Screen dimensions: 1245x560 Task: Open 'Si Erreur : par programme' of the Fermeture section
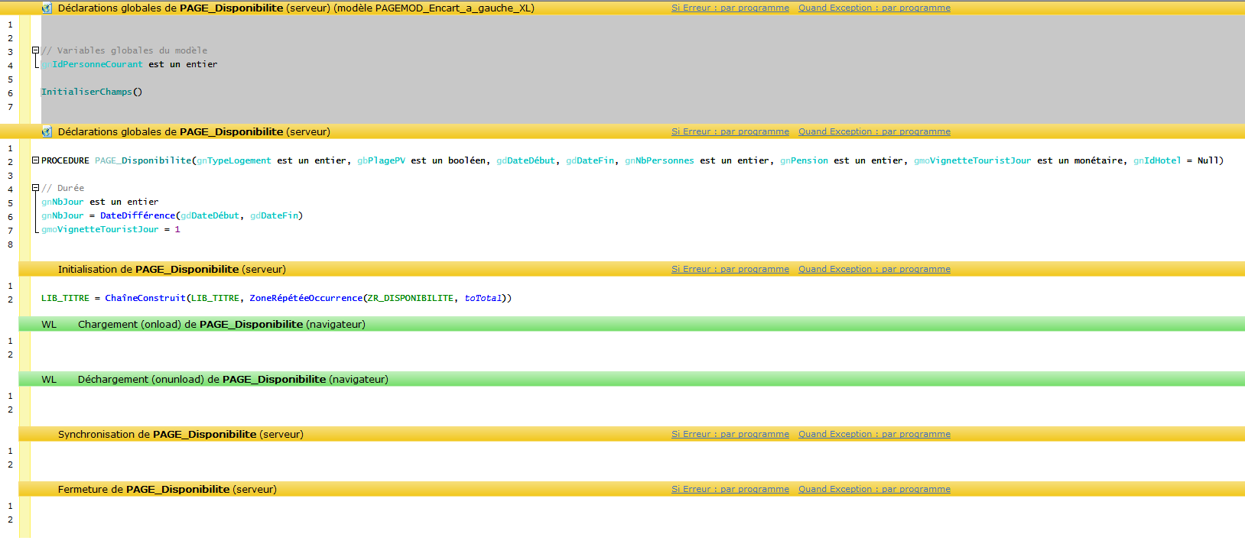tap(730, 489)
